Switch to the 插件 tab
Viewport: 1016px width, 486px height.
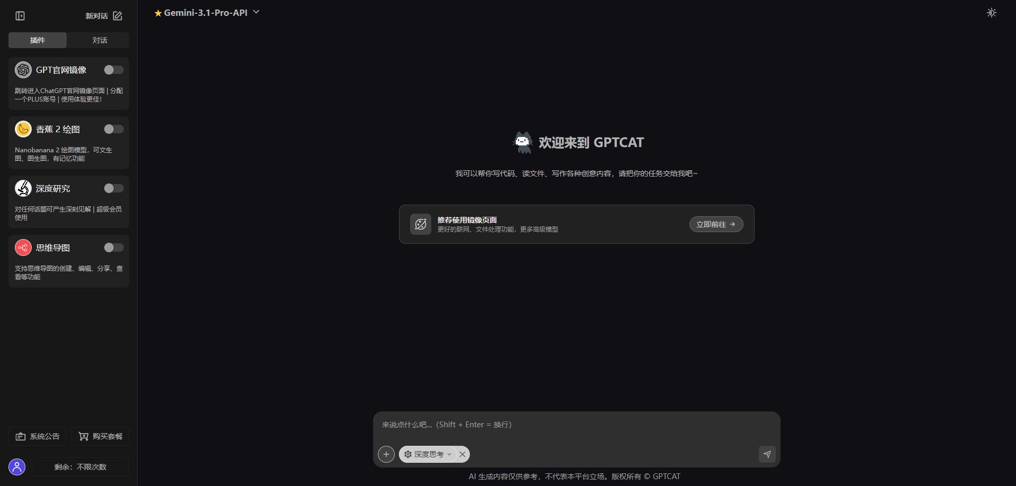click(x=38, y=40)
